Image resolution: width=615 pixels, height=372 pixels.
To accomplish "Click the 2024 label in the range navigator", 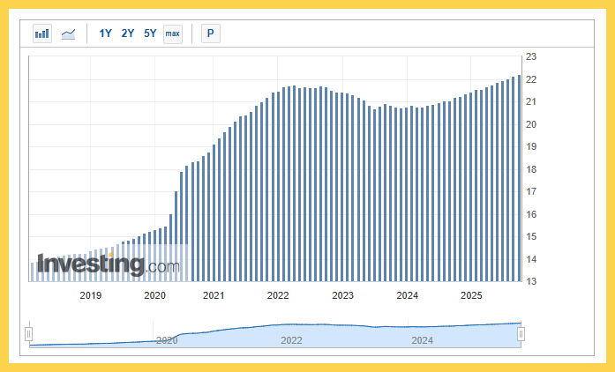I will [x=422, y=339].
